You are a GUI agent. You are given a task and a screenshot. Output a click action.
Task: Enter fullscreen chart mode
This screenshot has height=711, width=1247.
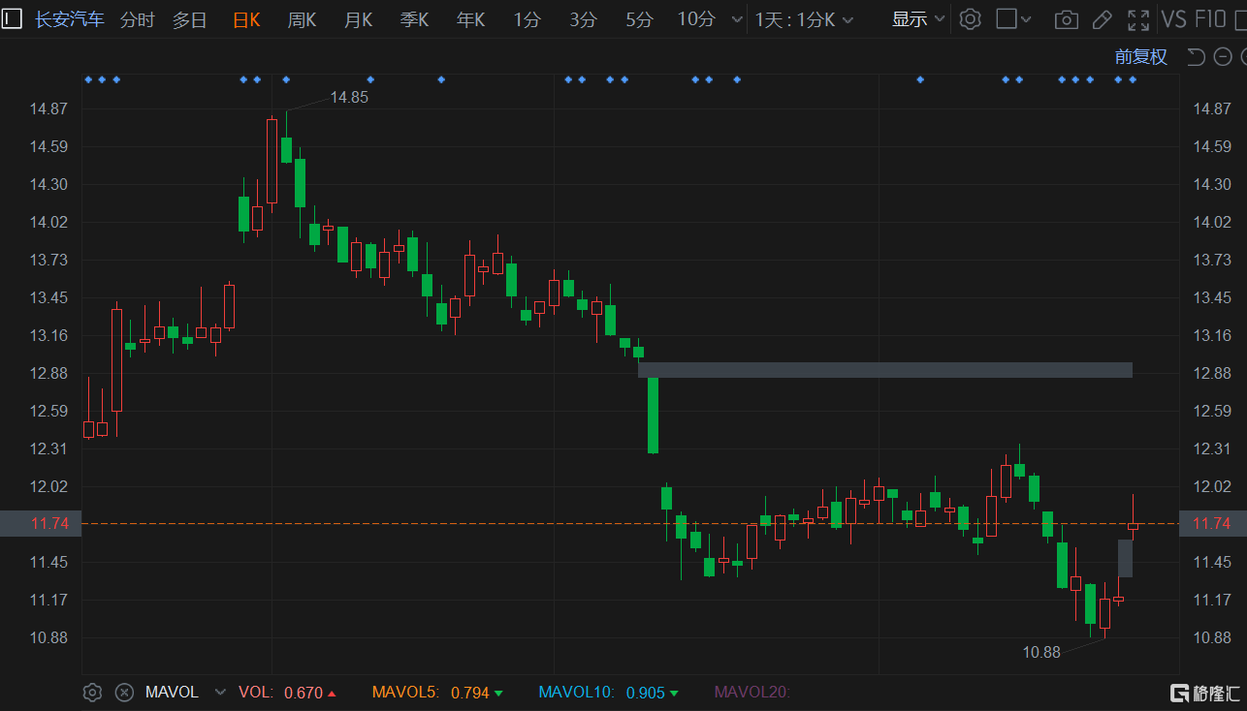point(1138,19)
